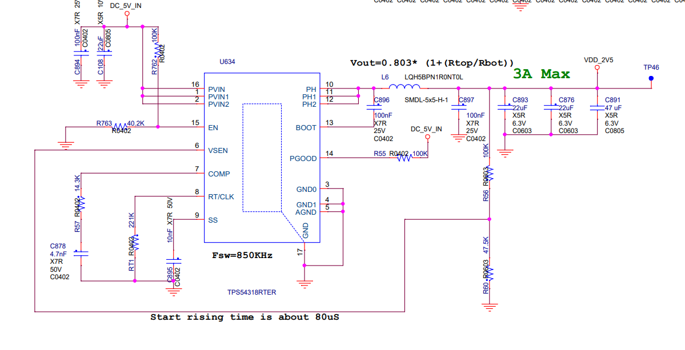Viewport: 685px width, 350px height.
Task: Click the SMDL-5x5-H-1 footprint text
Action: 426,100
